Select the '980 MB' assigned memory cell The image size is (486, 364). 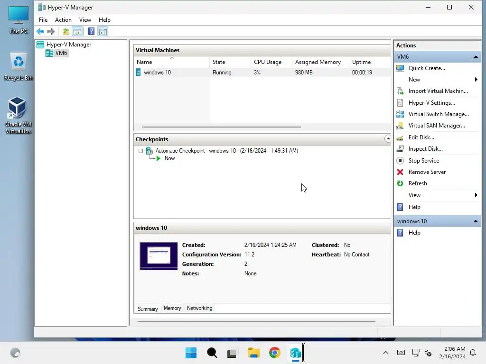304,73
